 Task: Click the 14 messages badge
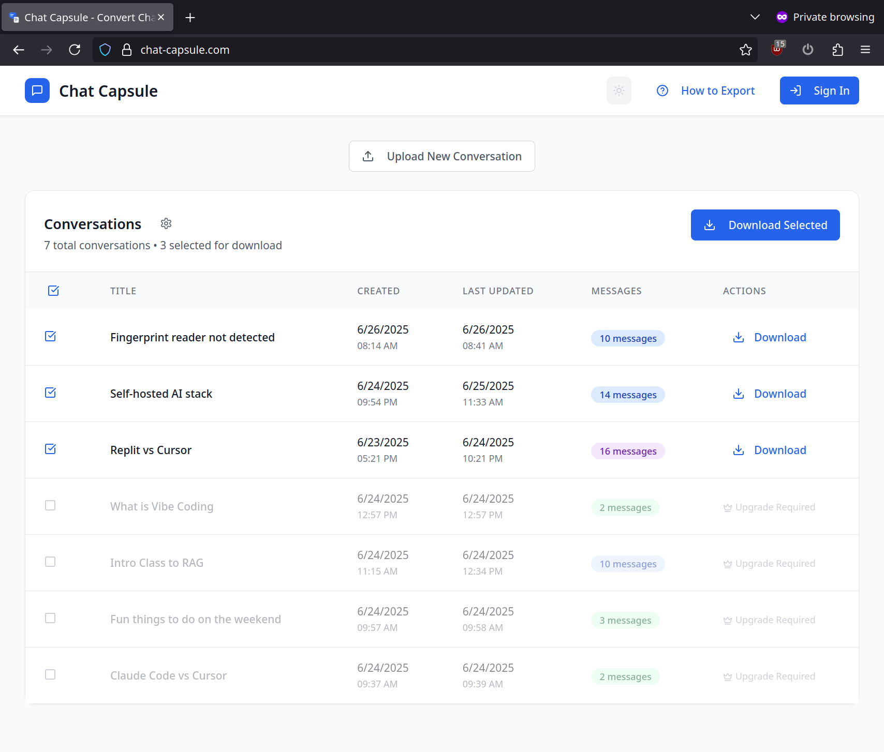[x=628, y=395]
